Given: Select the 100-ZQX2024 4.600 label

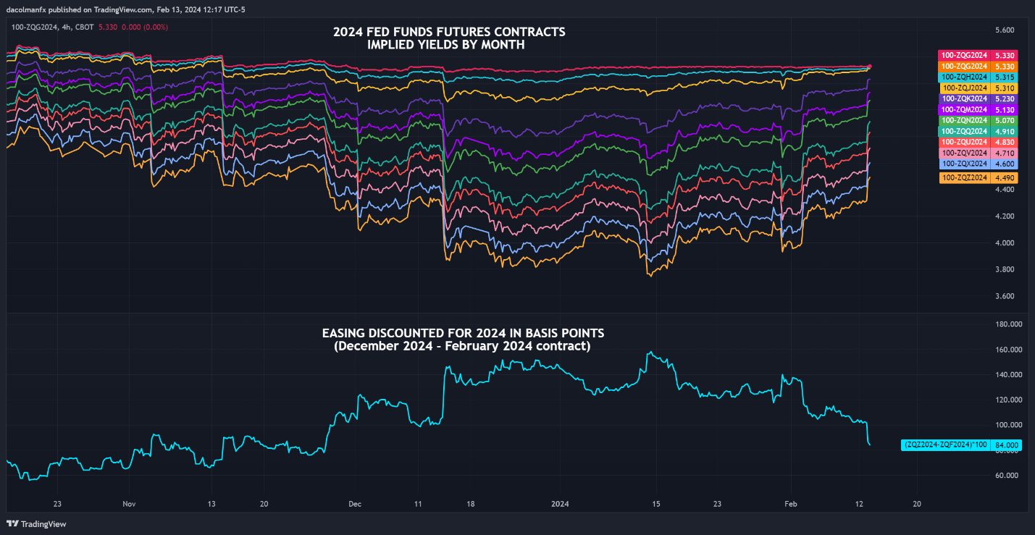Looking at the screenshot, I should 978,164.
